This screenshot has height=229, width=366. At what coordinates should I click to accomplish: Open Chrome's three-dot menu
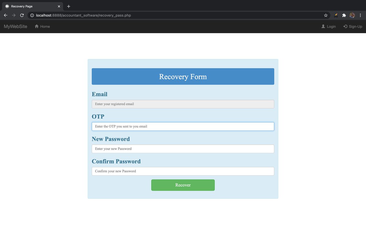point(361,15)
